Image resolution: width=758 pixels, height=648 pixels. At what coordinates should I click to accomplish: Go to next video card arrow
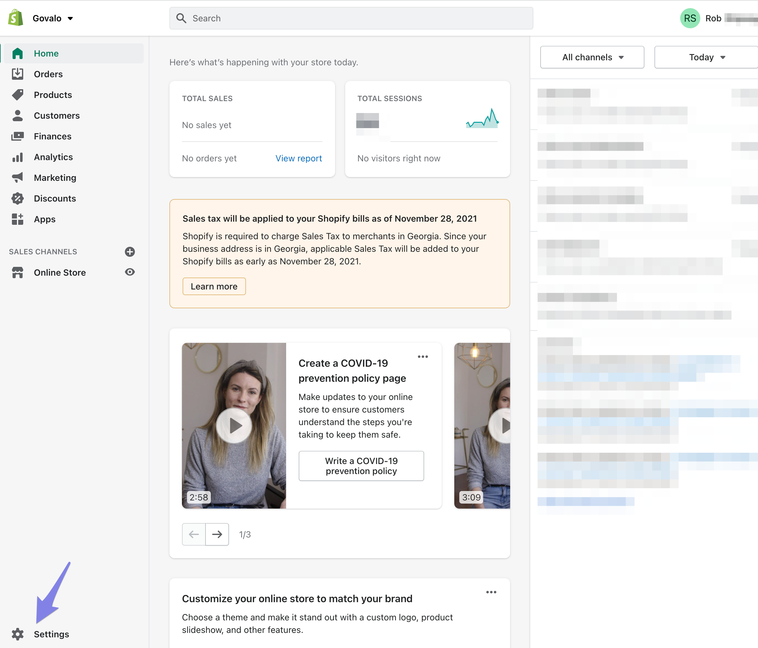pyautogui.click(x=217, y=535)
